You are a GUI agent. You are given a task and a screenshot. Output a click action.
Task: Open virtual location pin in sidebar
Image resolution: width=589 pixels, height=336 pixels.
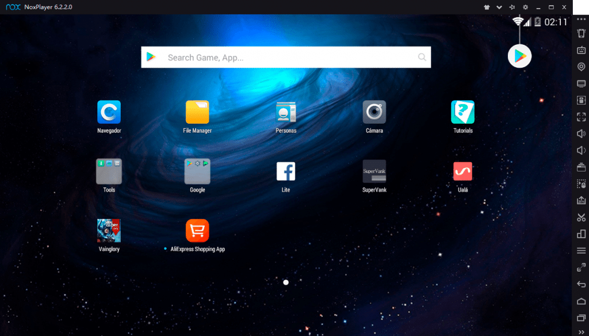581,67
